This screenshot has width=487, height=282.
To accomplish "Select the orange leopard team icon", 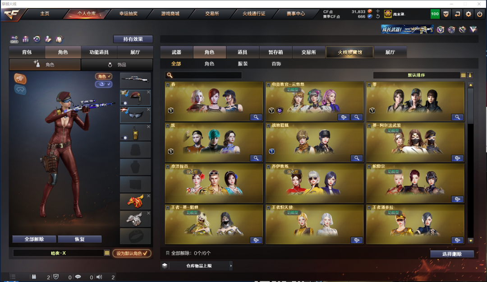I will tap(20, 79).
